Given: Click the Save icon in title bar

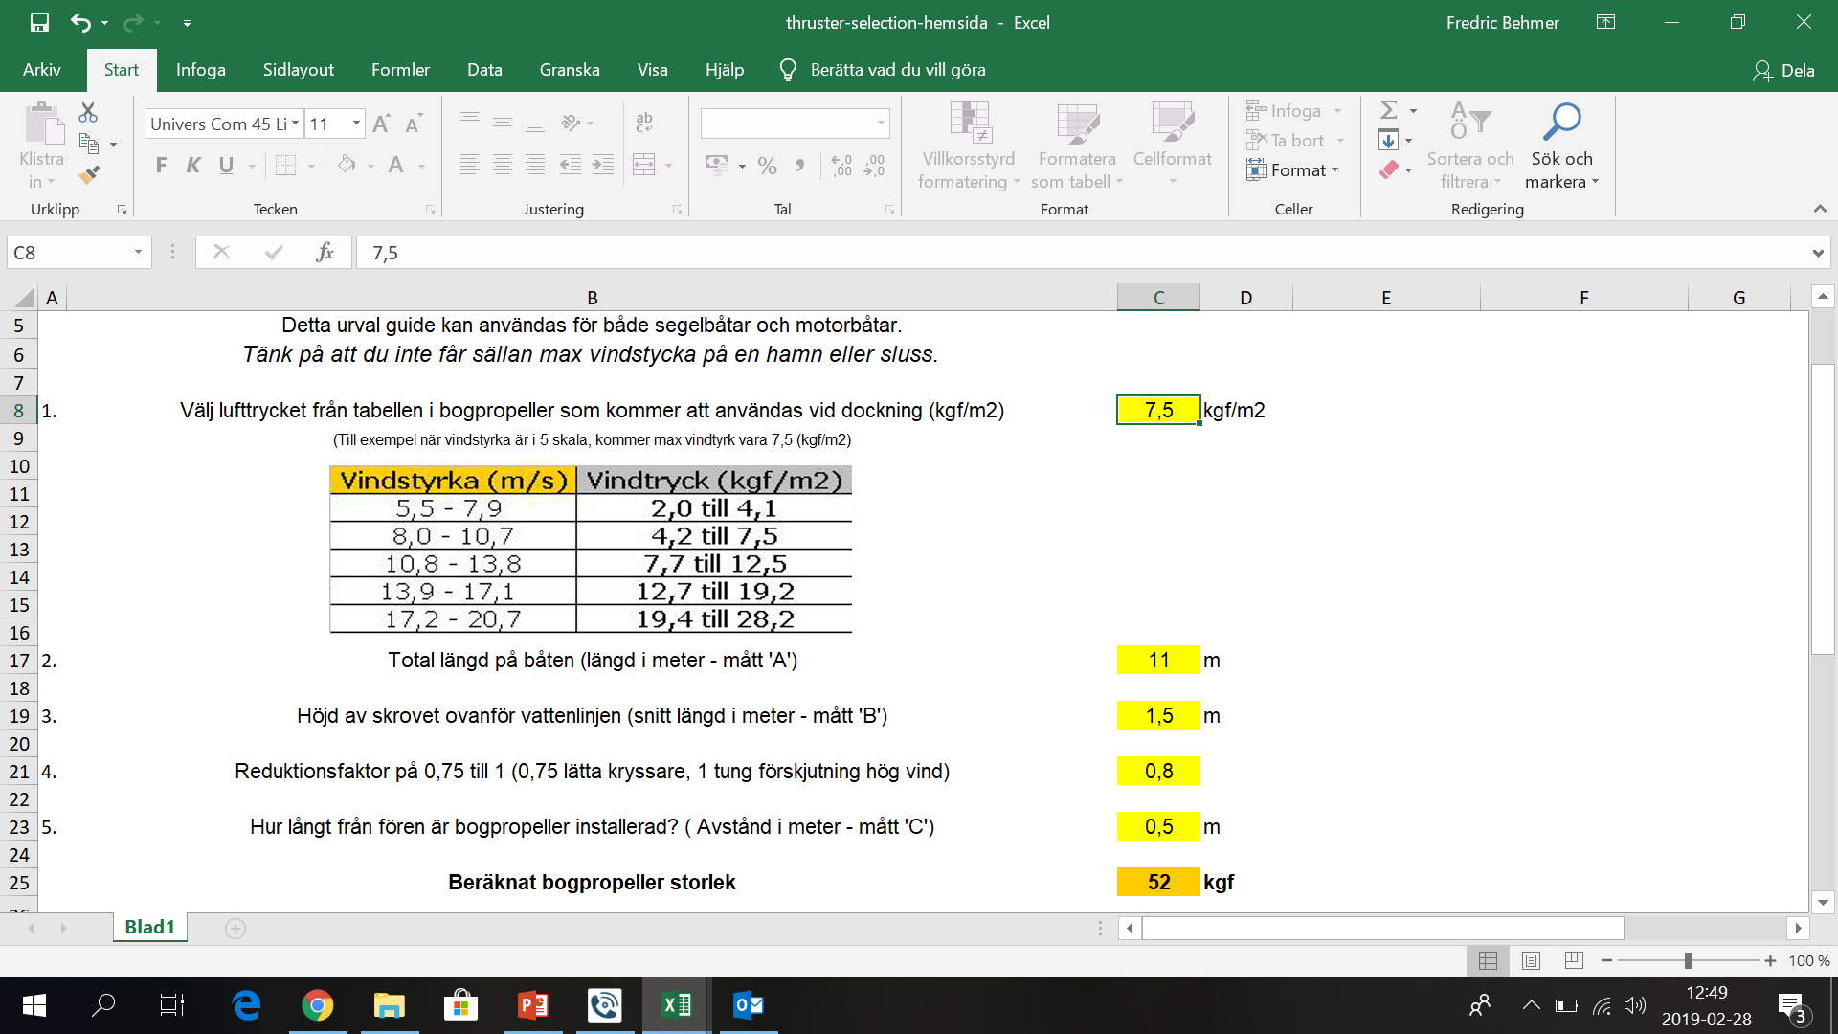Looking at the screenshot, I should coord(39,23).
